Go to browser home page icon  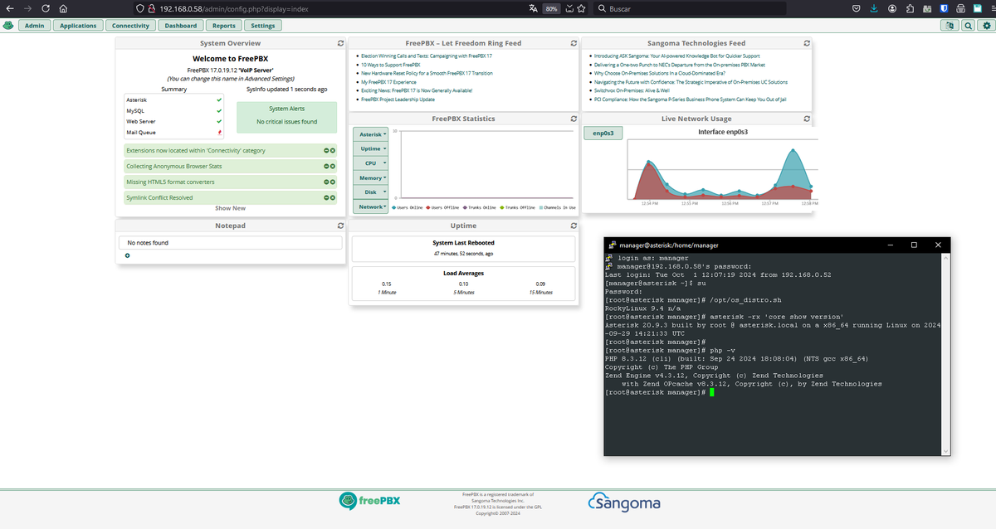(x=63, y=7)
